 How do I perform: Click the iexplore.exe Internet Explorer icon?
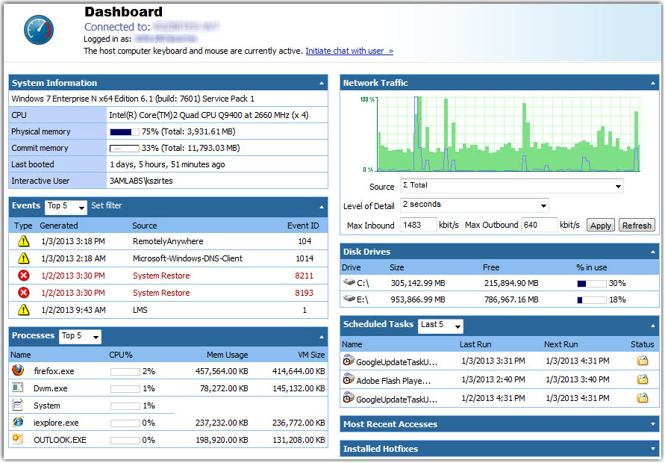click(17, 423)
